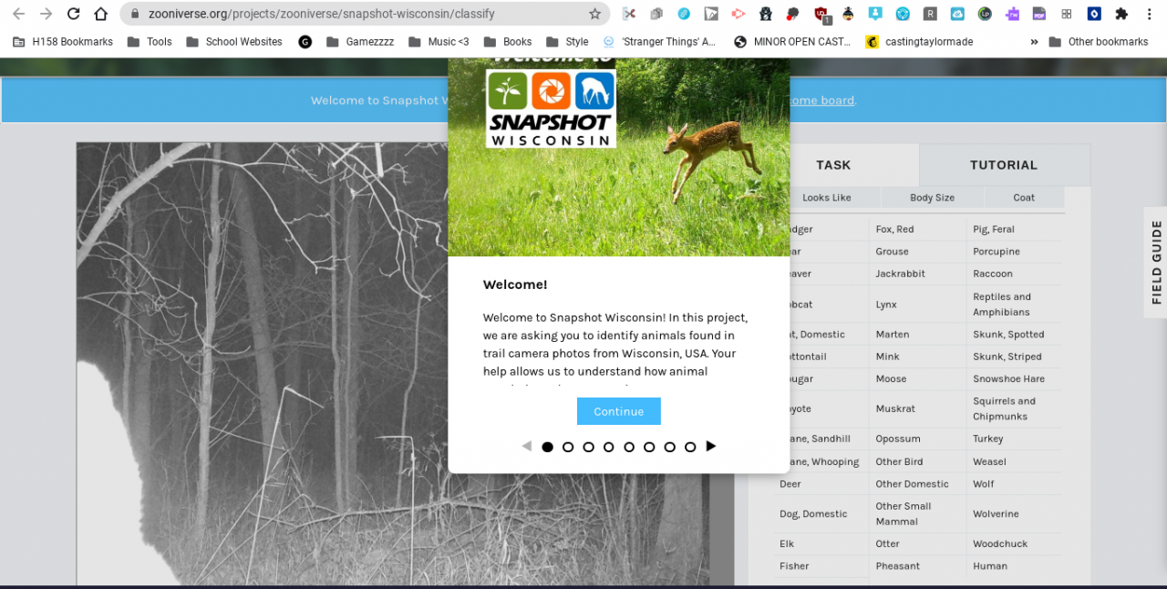This screenshot has width=1167, height=589.
Task: Switch to the TUTORIAL tab
Action: 1004,165
